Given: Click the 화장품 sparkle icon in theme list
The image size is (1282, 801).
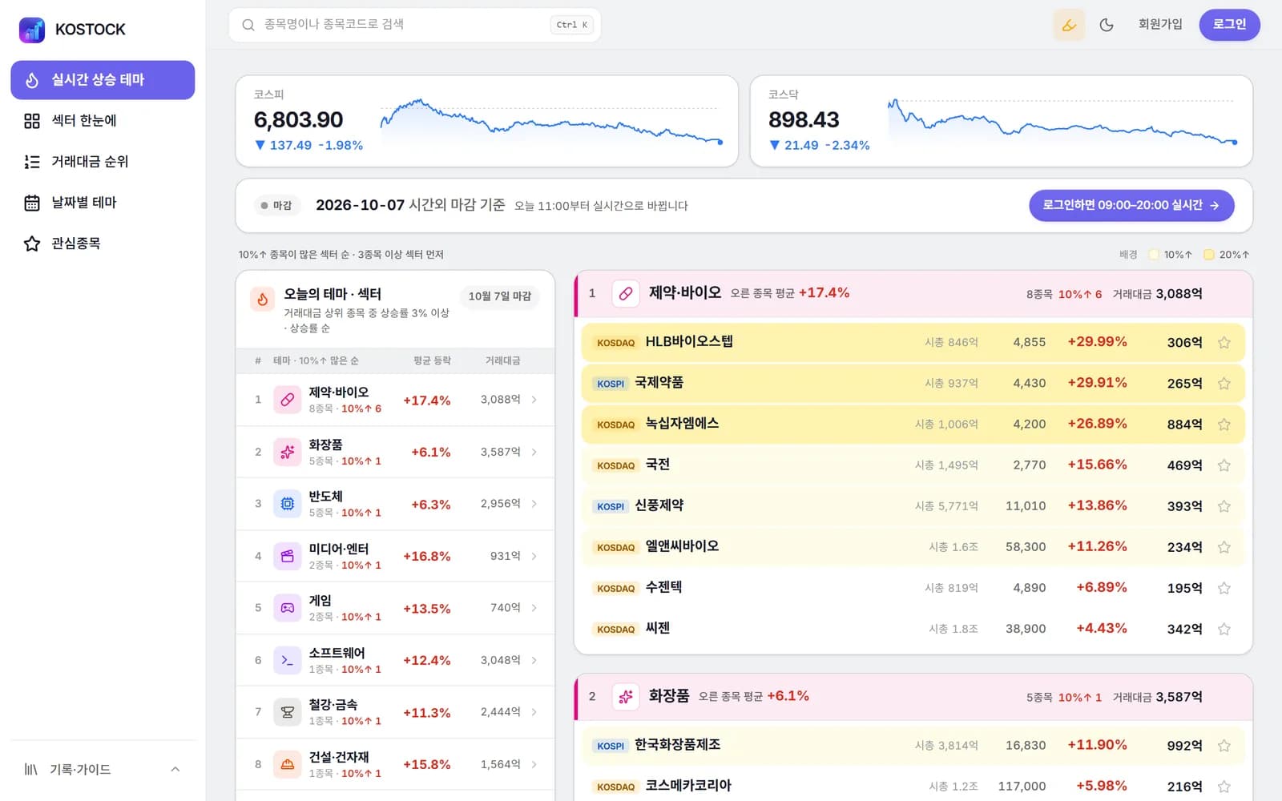Looking at the screenshot, I should [x=287, y=452].
